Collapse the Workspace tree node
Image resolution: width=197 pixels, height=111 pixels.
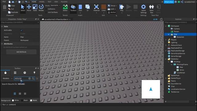click(x=166, y=26)
